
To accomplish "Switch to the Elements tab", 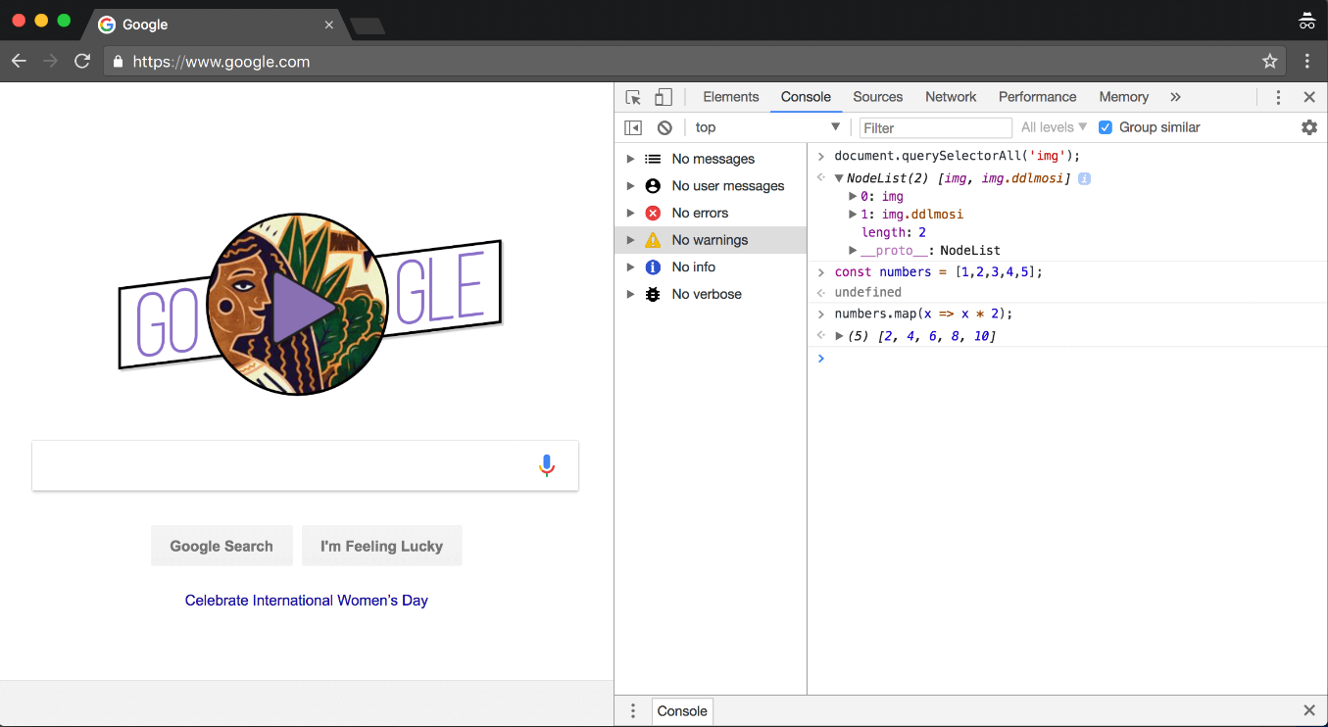I will pyautogui.click(x=731, y=97).
